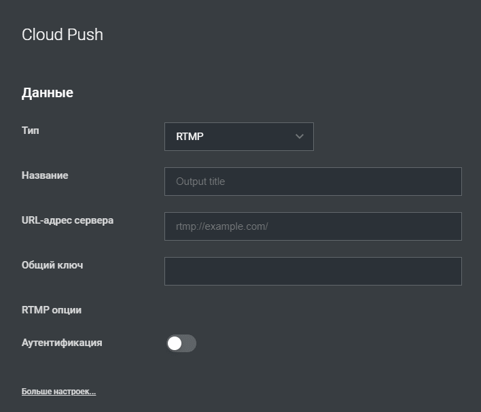Focus the Общий ключ input field
Image resolution: width=481 pixels, height=412 pixels.
[313, 271]
